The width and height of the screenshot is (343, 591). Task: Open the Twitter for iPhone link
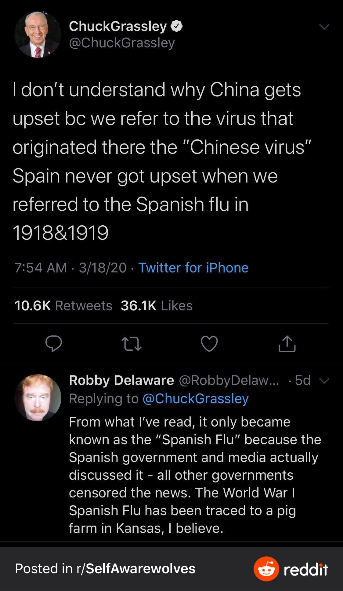(193, 268)
